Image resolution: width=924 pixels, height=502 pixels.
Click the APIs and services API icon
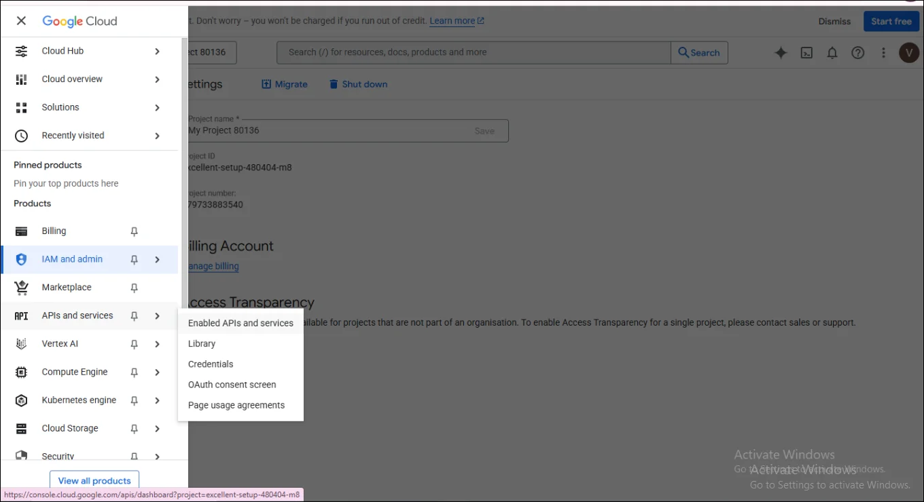[21, 315]
